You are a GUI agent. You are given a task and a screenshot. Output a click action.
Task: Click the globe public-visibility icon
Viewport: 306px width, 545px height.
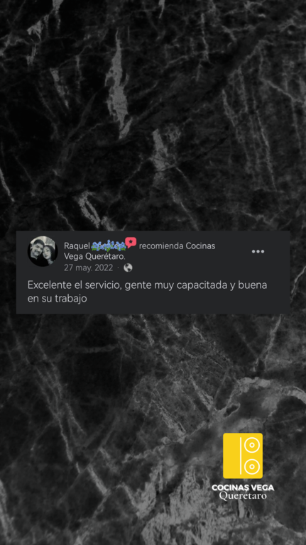pyautogui.click(x=128, y=268)
